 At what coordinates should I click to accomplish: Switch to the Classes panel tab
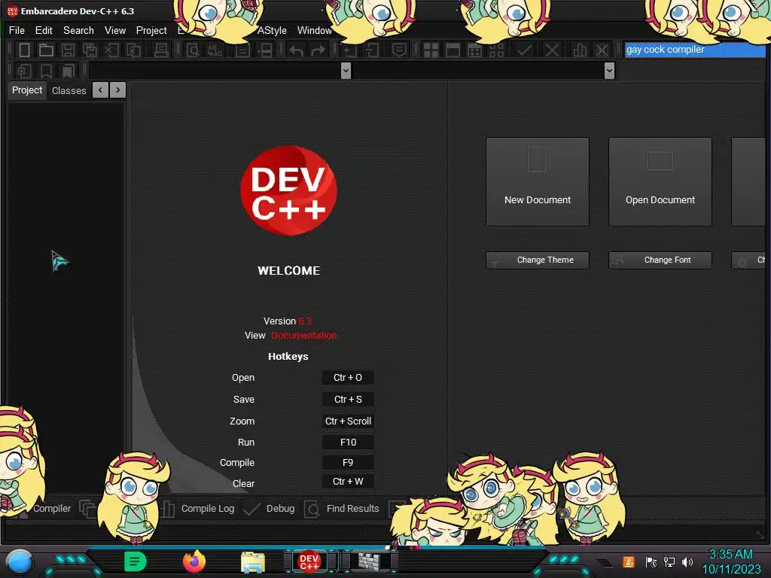coord(69,91)
